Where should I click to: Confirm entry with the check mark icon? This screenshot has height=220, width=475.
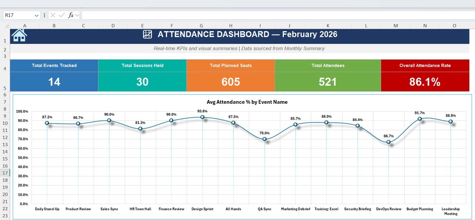[61, 15]
